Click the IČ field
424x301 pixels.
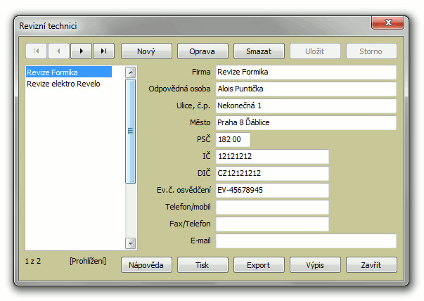(x=272, y=156)
